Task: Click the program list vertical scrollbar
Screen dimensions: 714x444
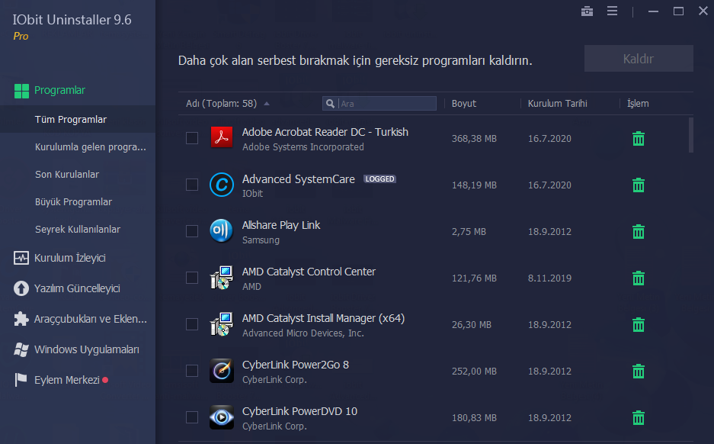Action: click(x=691, y=135)
